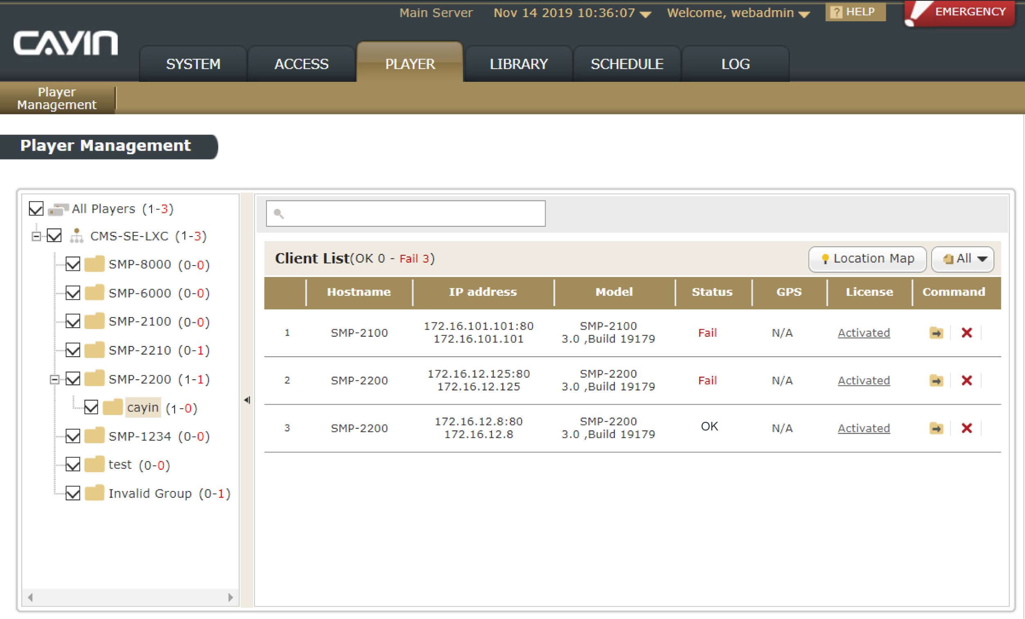Click the tree panel scroll-right arrow
The width and height of the screenshot is (1025, 619).
tap(231, 597)
